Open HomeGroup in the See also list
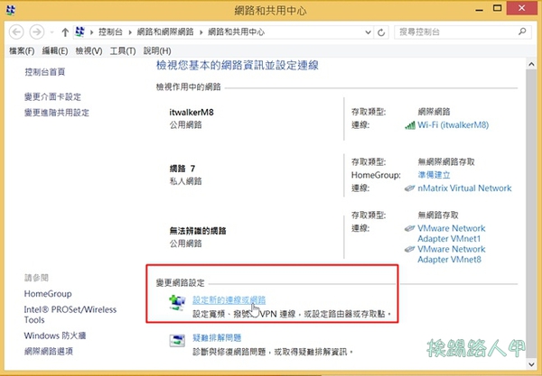Screen dimensions: 542x376 tap(48, 294)
